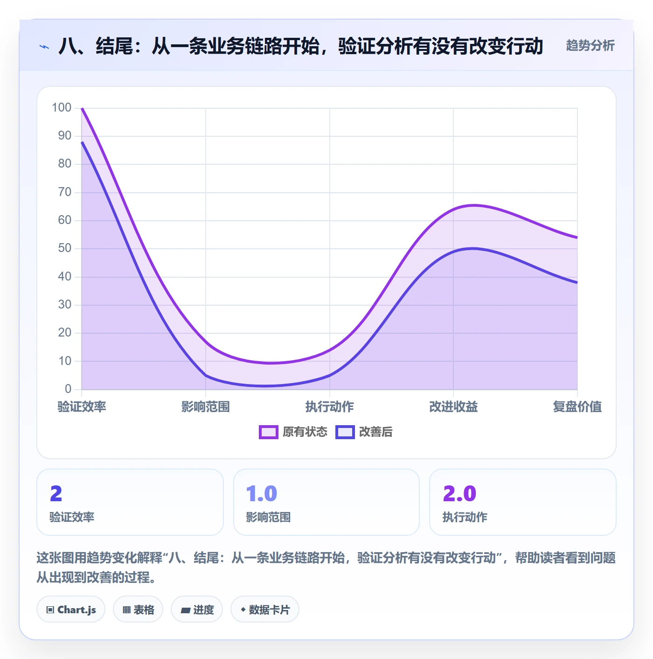Click the bar icon in 进度 chip
The width and height of the screenshot is (653, 659).
pos(185,610)
